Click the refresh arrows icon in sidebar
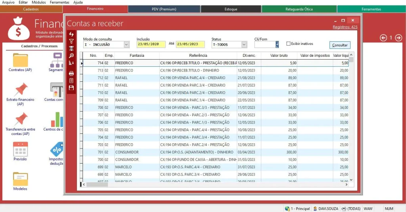 (71, 34)
